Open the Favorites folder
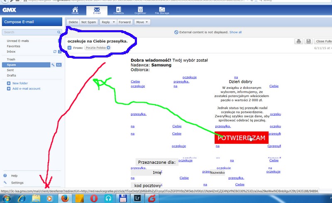 pyautogui.click(x=13, y=46)
